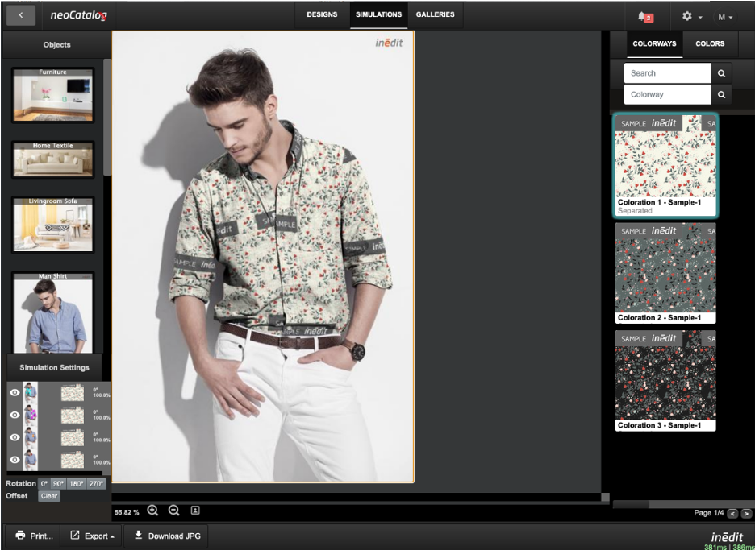Select the bottom unhighlighted shirt layer thumbnail
This screenshot has height=550, width=755.
31,460
